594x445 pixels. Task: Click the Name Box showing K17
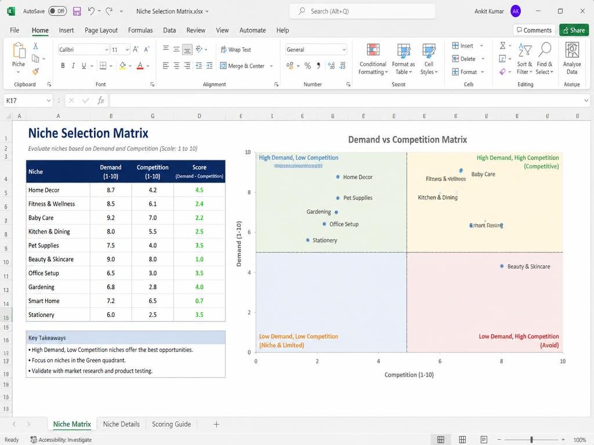(28, 101)
